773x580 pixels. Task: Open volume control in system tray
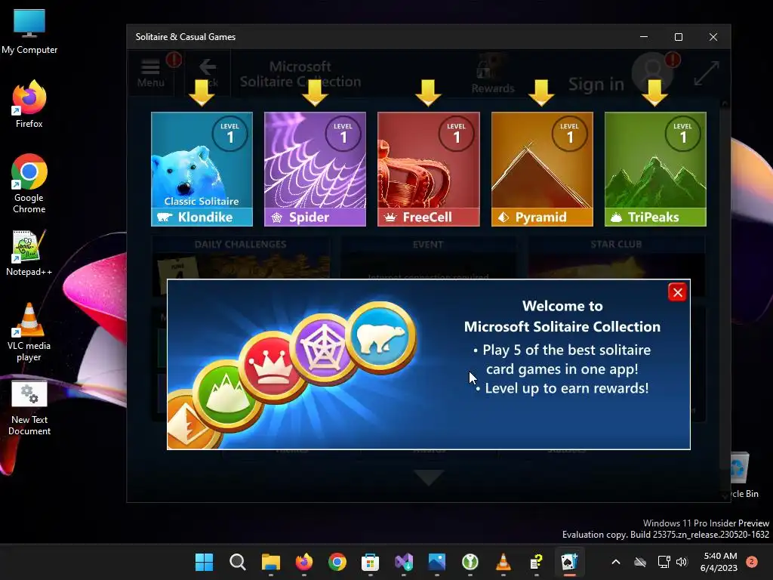pos(682,562)
